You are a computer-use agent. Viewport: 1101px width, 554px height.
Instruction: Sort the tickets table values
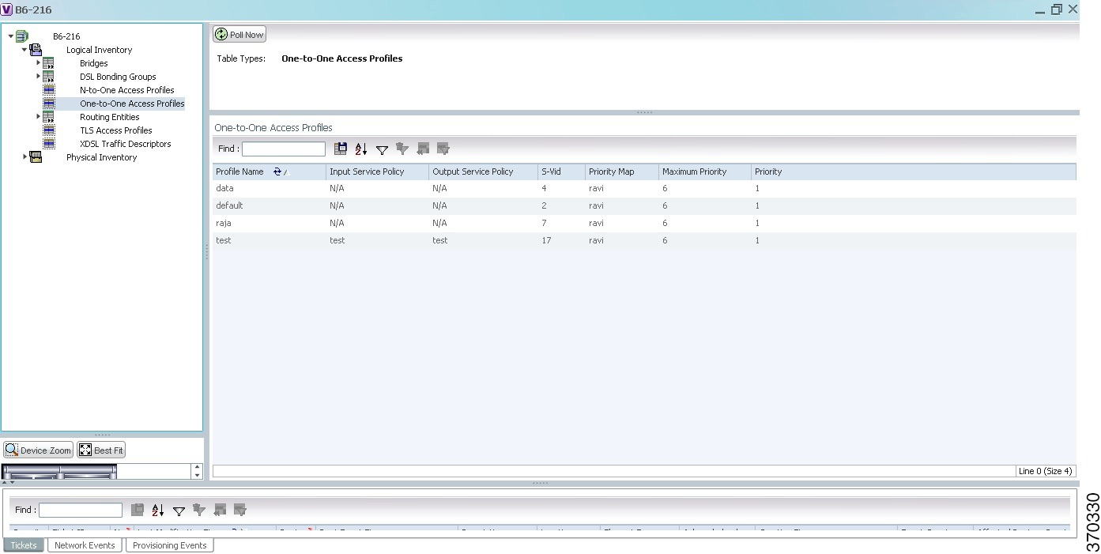pos(158,510)
